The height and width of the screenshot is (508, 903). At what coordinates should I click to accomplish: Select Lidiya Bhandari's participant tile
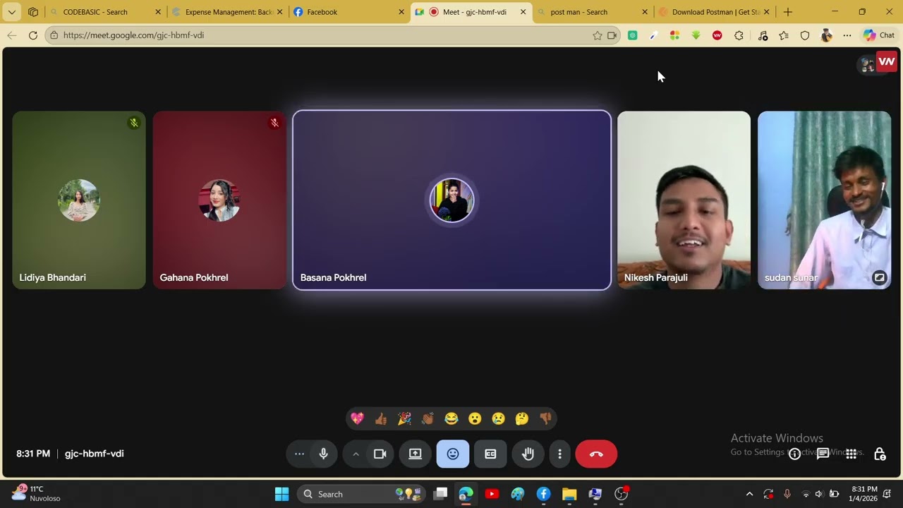click(79, 200)
